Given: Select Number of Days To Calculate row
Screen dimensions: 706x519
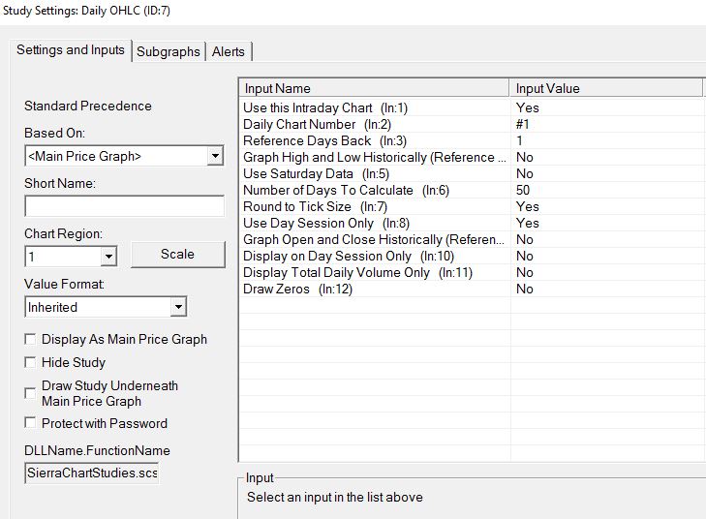Looking at the screenshot, I should [375, 191].
